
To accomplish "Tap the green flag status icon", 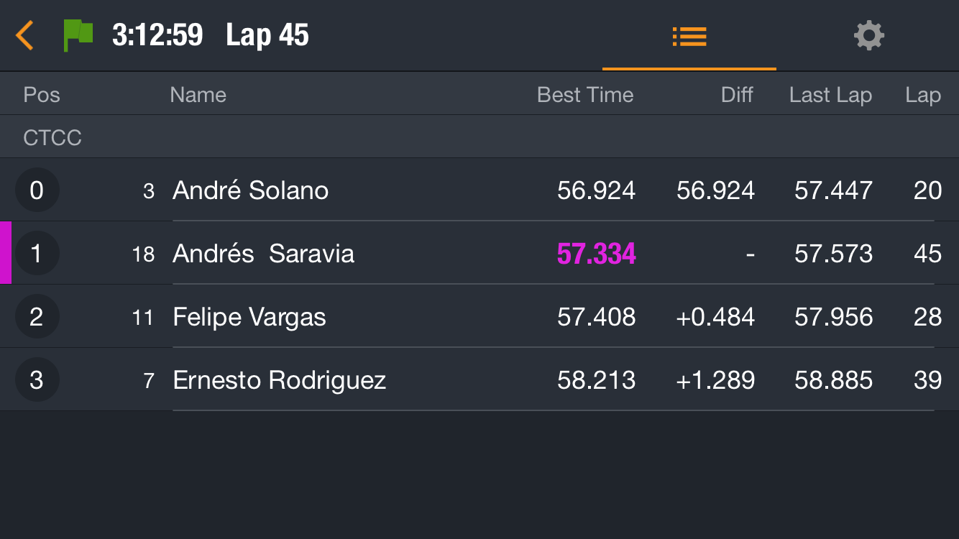I will pyautogui.click(x=78, y=35).
